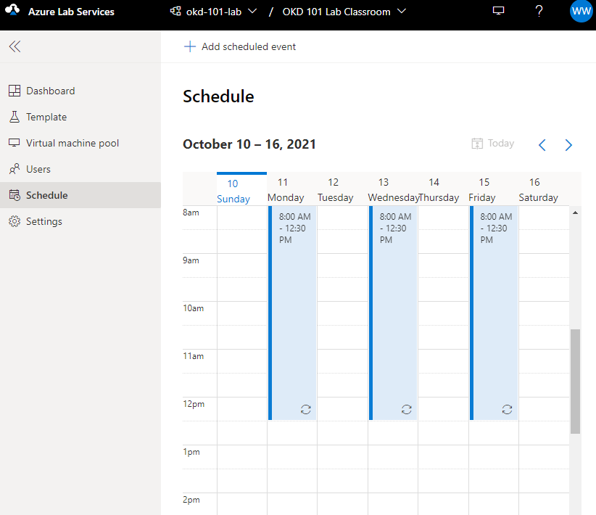Go to the previous week with left chevron
The image size is (596, 515).
[x=542, y=145]
